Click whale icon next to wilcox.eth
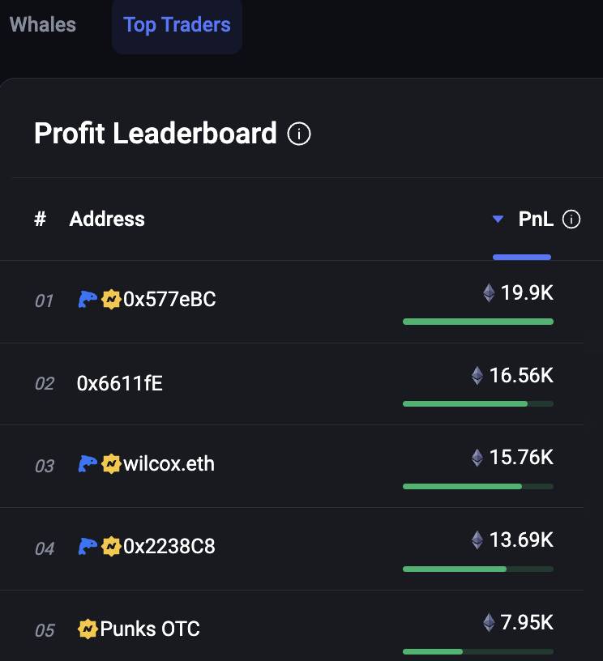Viewport: 603px width, 661px height. [x=88, y=463]
